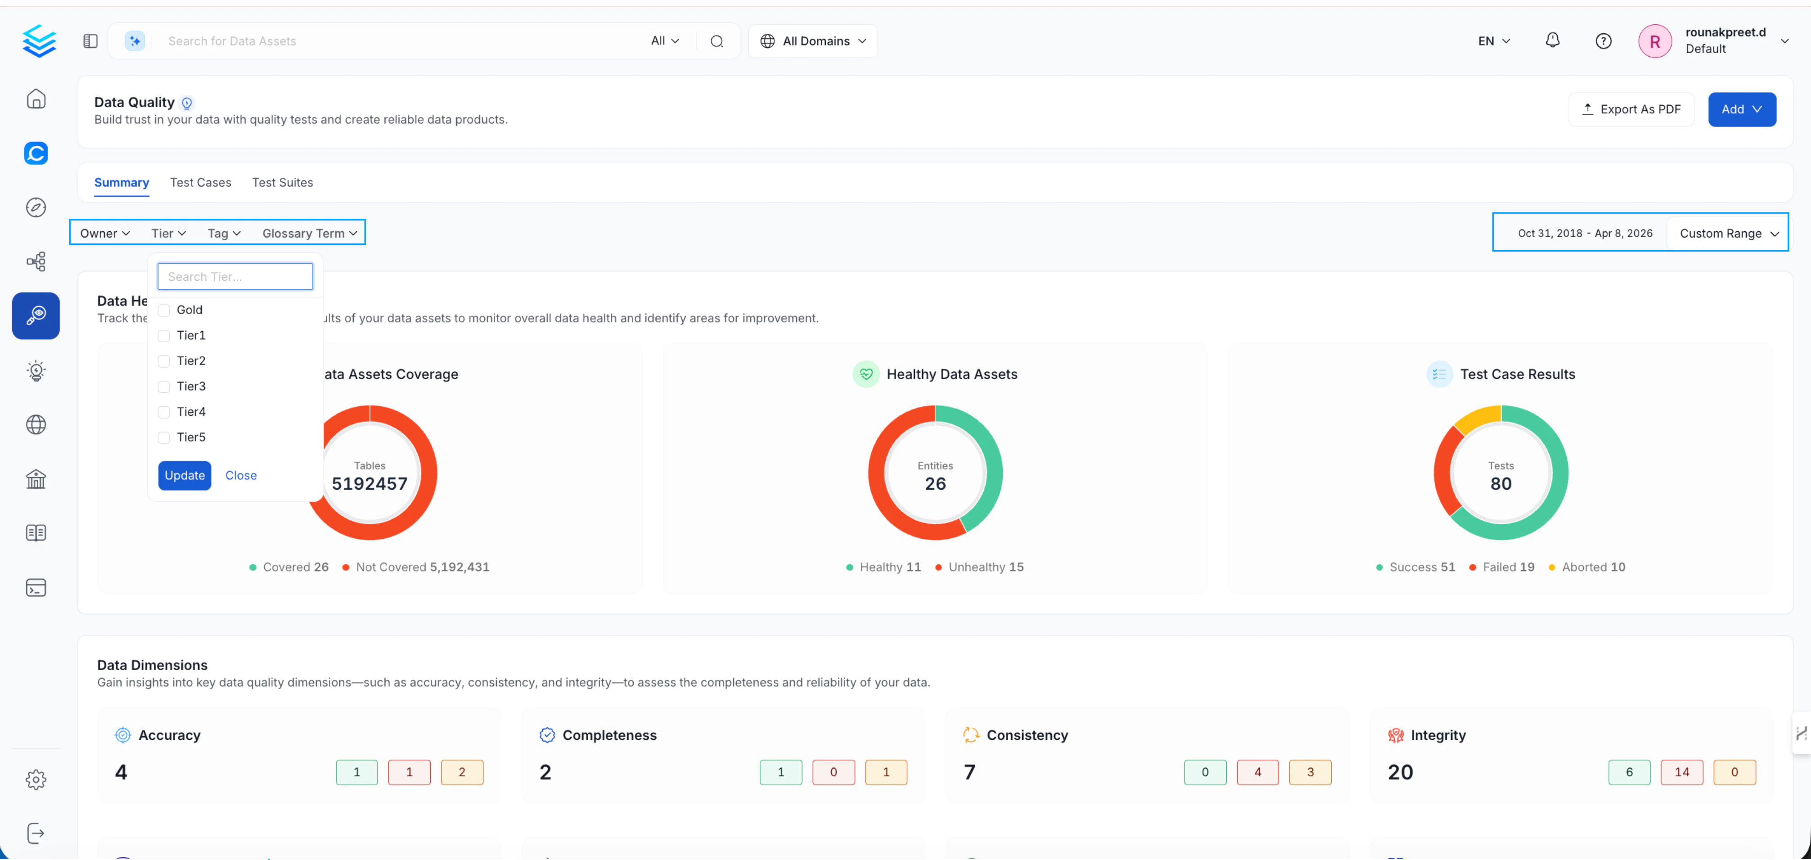Check the Tier5 checkbox

[164, 437]
